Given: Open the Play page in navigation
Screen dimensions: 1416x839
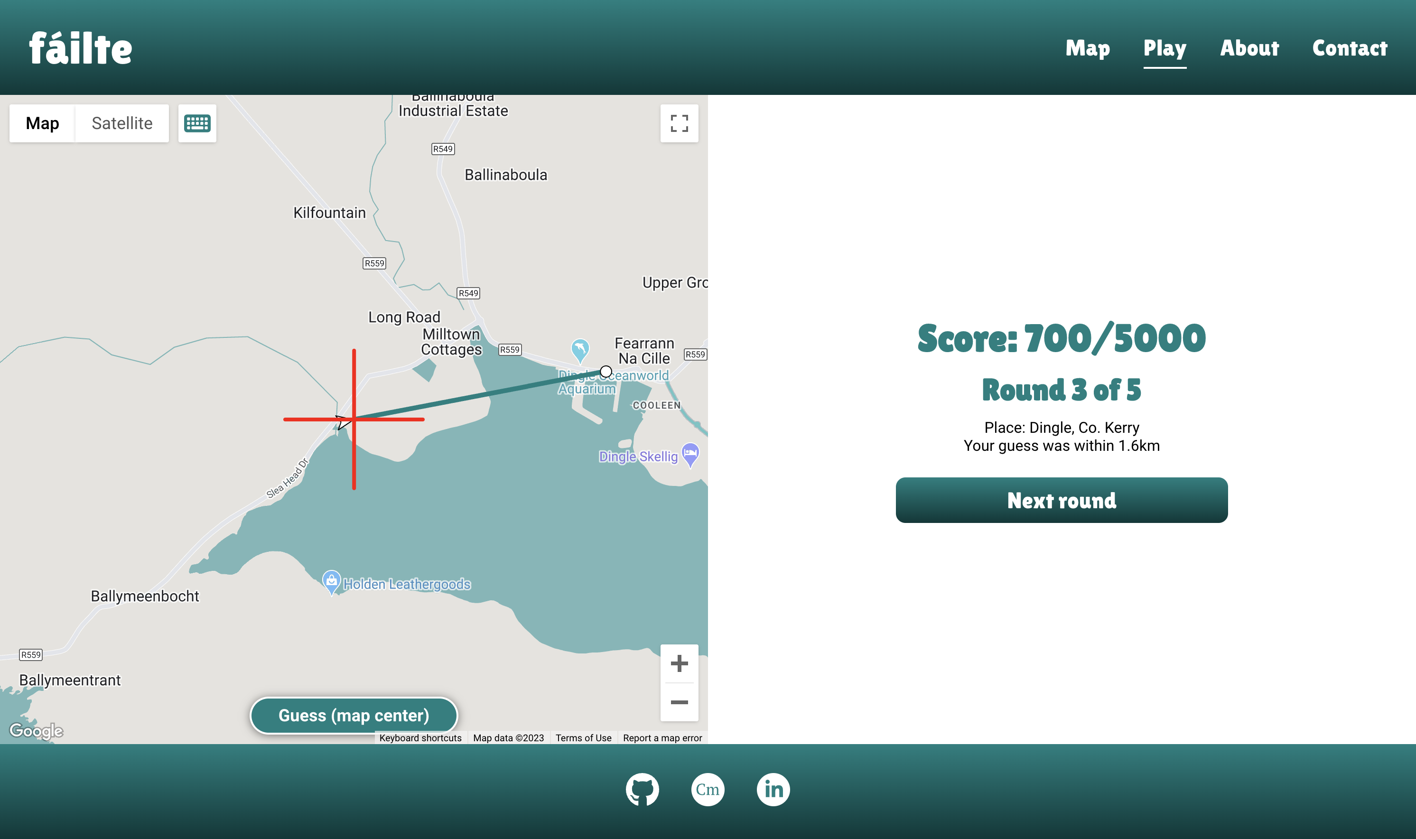Looking at the screenshot, I should tap(1164, 48).
